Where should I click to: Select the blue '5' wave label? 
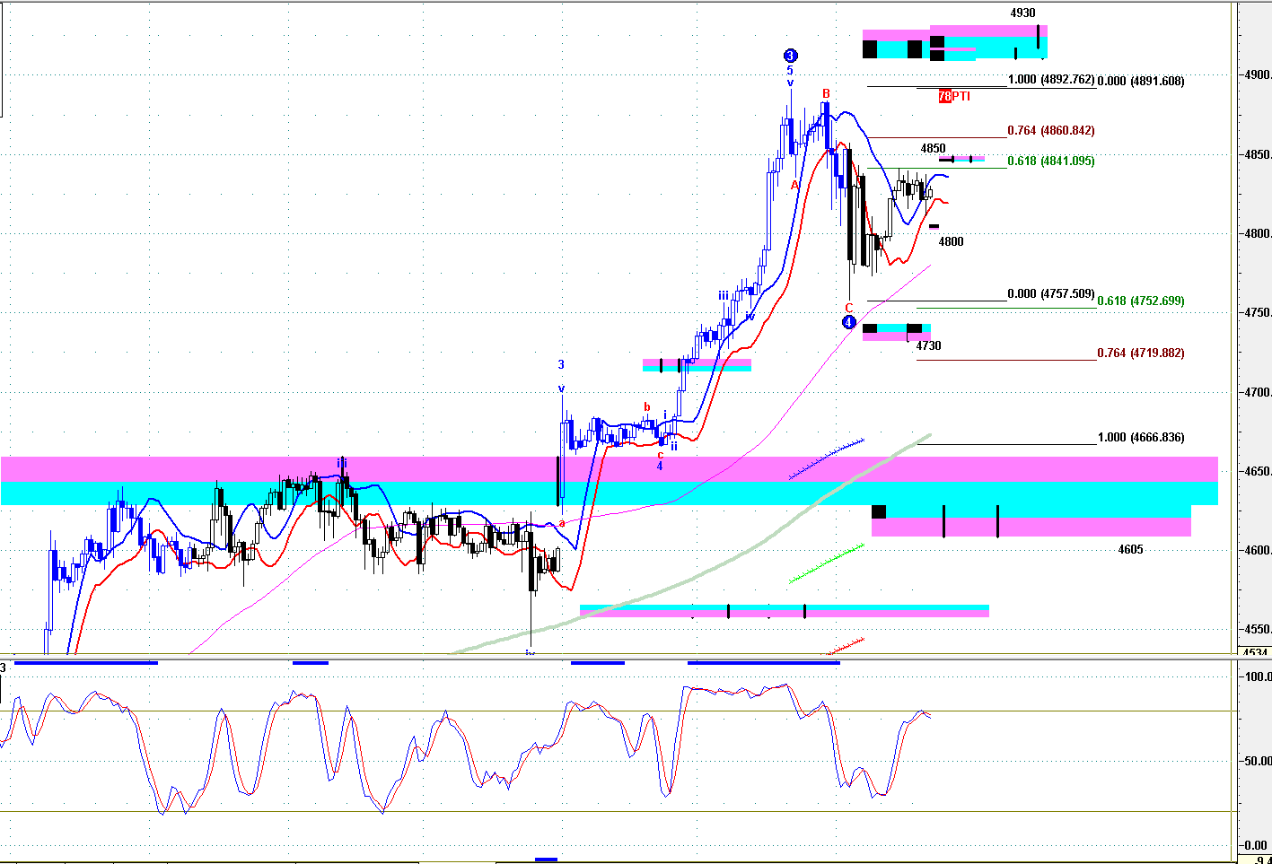(790, 70)
